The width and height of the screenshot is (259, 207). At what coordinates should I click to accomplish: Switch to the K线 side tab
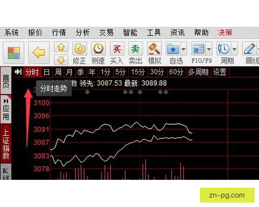[6, 172]
